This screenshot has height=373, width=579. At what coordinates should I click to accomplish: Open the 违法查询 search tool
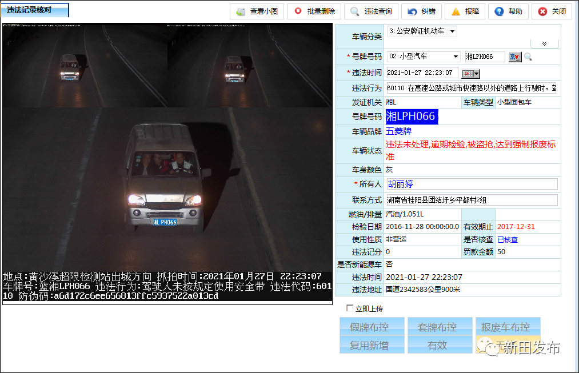click(371, 11)
